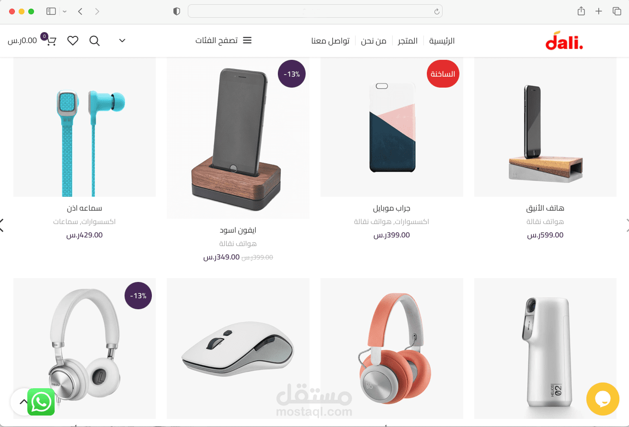Open WhatsApp chat button
The height and width of the screenshot is (427, 629).
click(41, 402)
